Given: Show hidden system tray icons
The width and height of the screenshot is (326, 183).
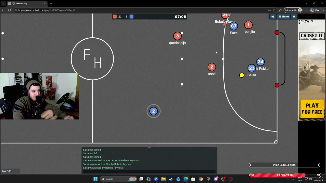Looking at the screenshot, I should pos(288,179).
